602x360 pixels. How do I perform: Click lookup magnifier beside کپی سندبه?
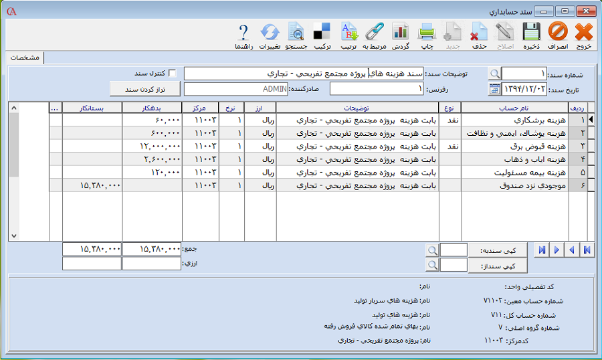(x=433, y=250)
